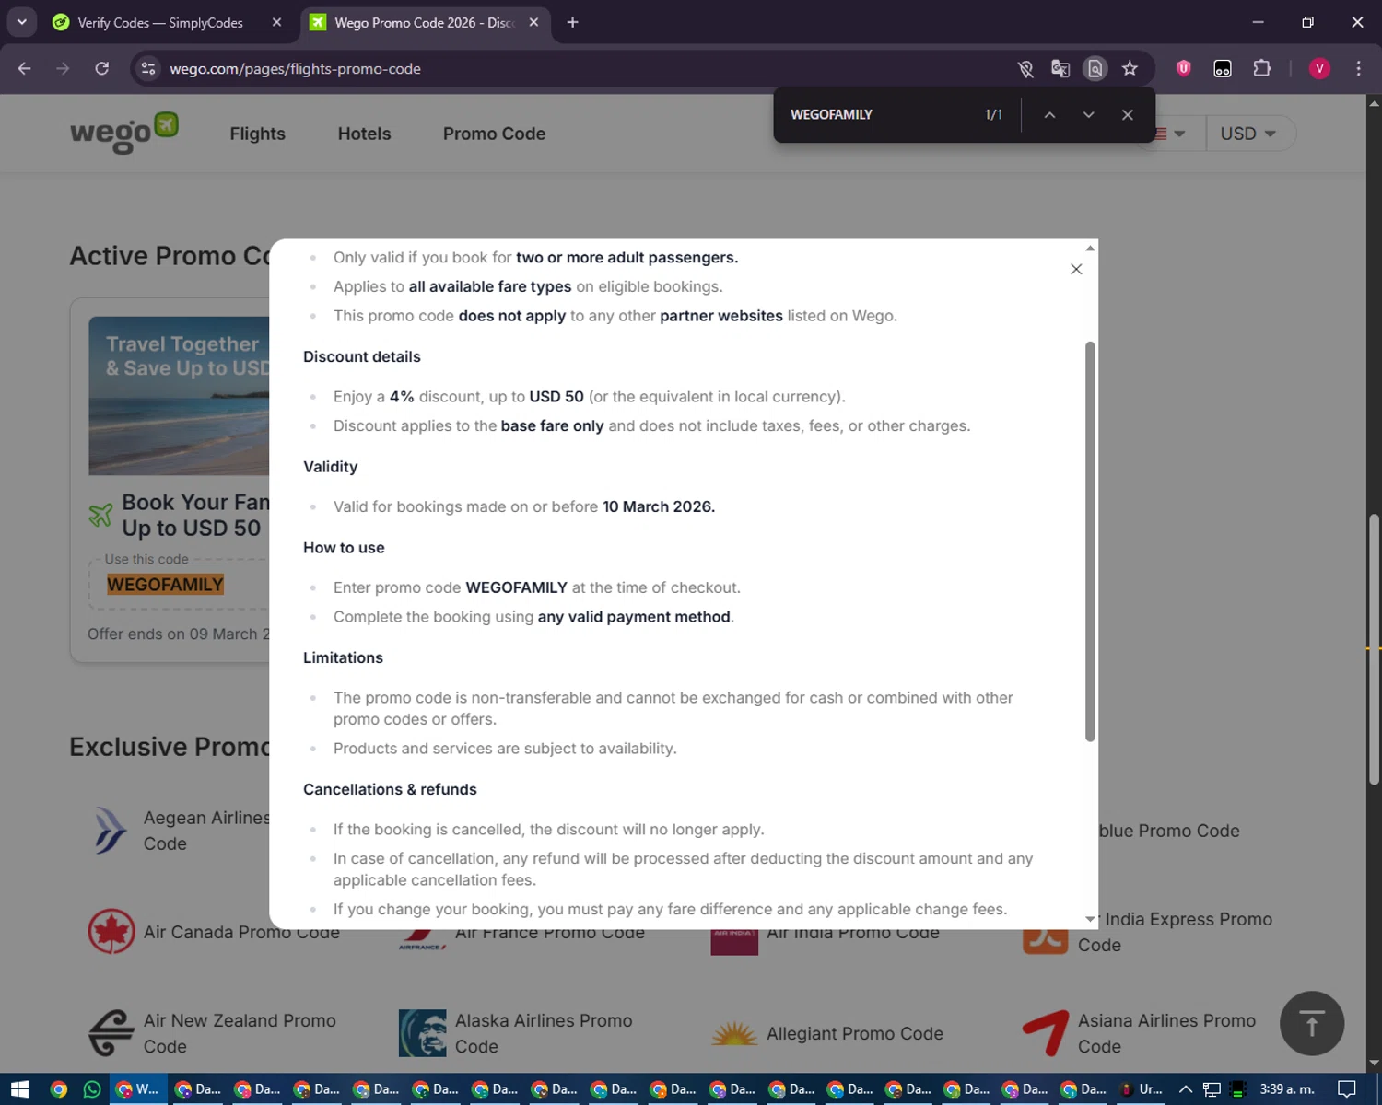
Task: Open Allegiant Promo Code link
Action: 855,1033
